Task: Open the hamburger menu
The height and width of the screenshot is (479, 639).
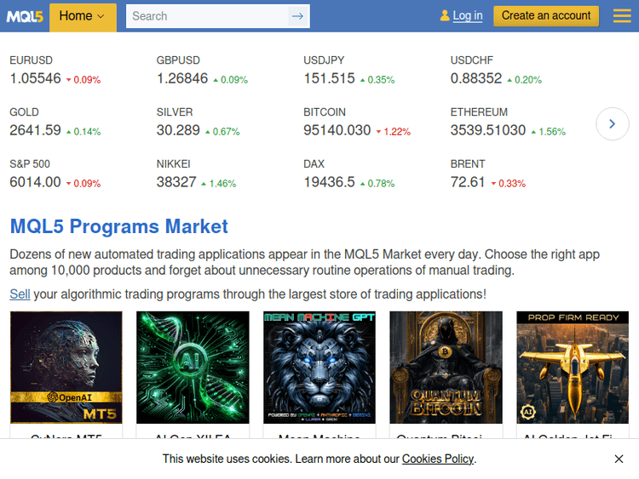Action: [x=622, y=16]
